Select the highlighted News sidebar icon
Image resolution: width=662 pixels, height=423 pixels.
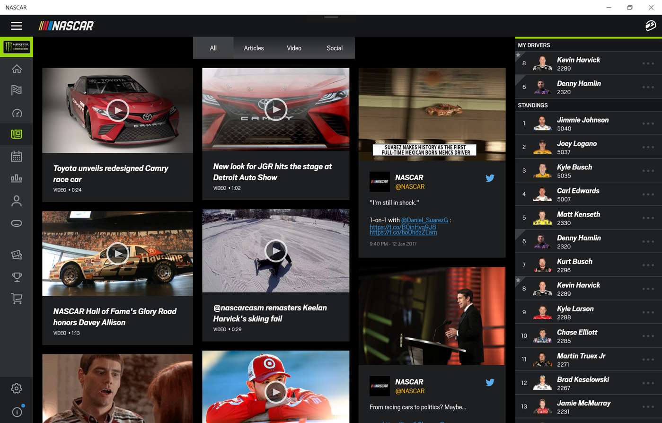pos(17,134)
